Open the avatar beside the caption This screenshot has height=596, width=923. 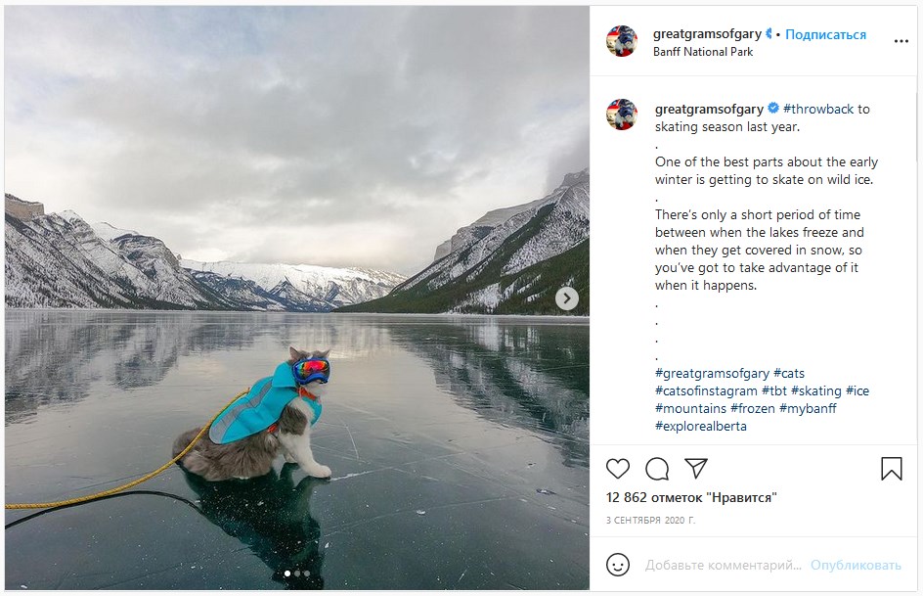pyautogui.click(x=622, y=115)
